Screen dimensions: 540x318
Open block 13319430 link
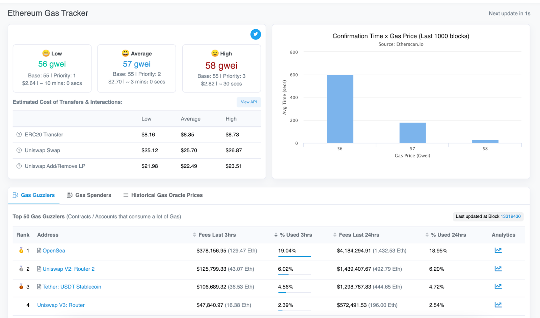[511, 216]
